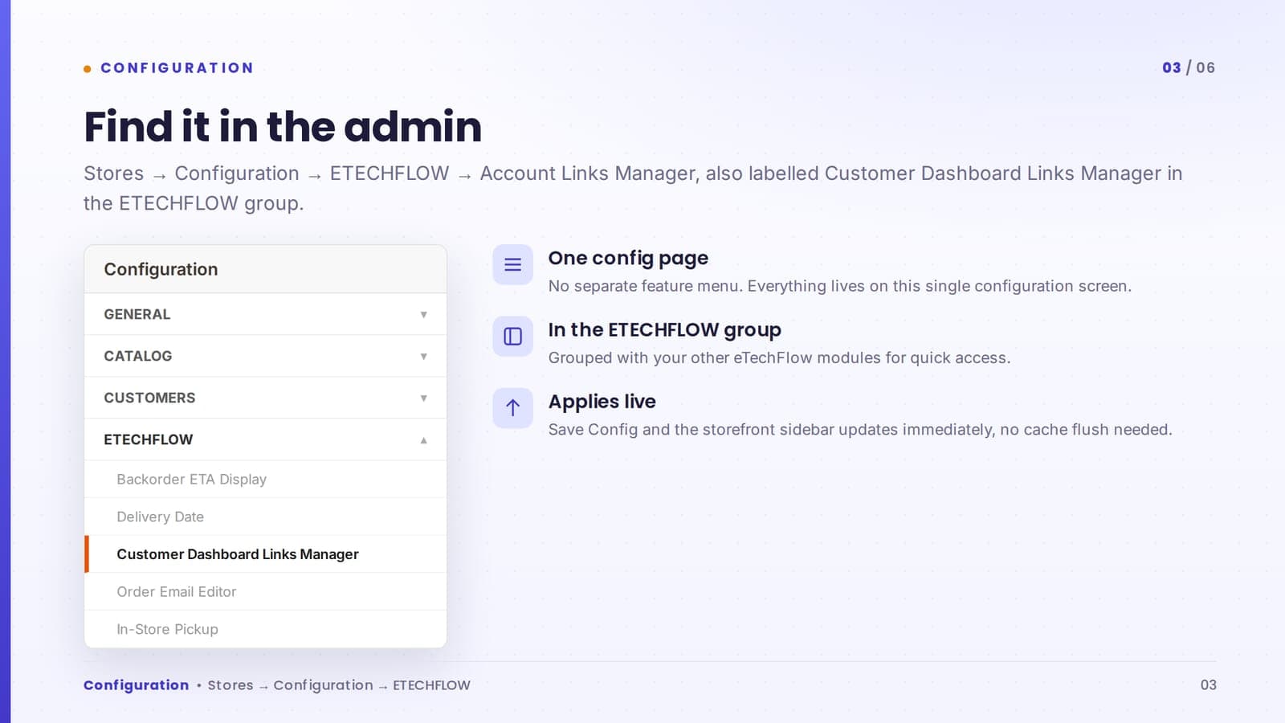Click the Configuration panel header

pos(265,269)
